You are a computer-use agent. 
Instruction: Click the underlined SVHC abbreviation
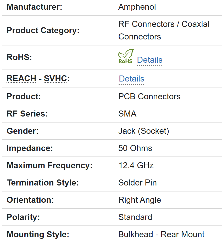[x=55, y=78]
